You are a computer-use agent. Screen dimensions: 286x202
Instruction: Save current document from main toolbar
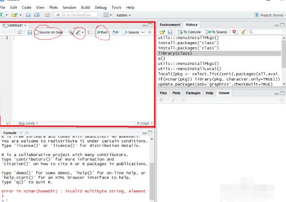pos(28,15)
